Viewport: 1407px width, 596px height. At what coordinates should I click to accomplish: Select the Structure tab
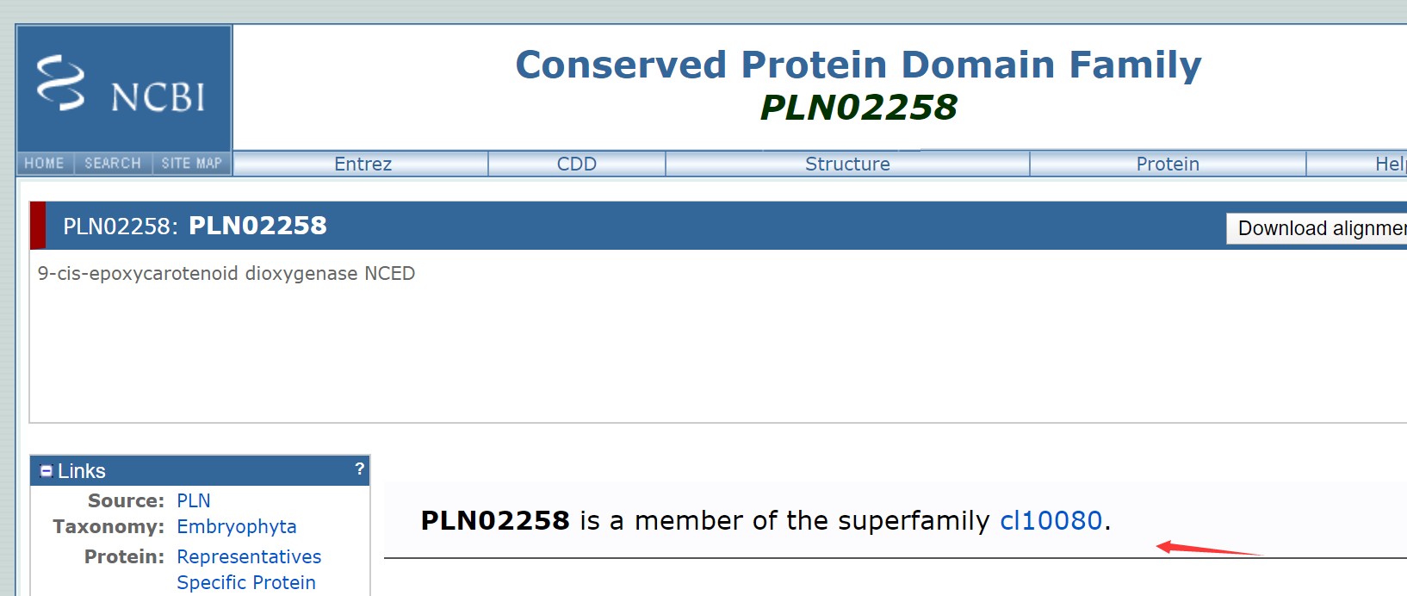click(847, 164)
